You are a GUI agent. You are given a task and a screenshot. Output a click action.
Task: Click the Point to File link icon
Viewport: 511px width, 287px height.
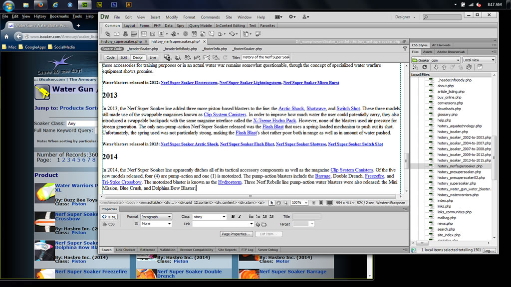258,224
